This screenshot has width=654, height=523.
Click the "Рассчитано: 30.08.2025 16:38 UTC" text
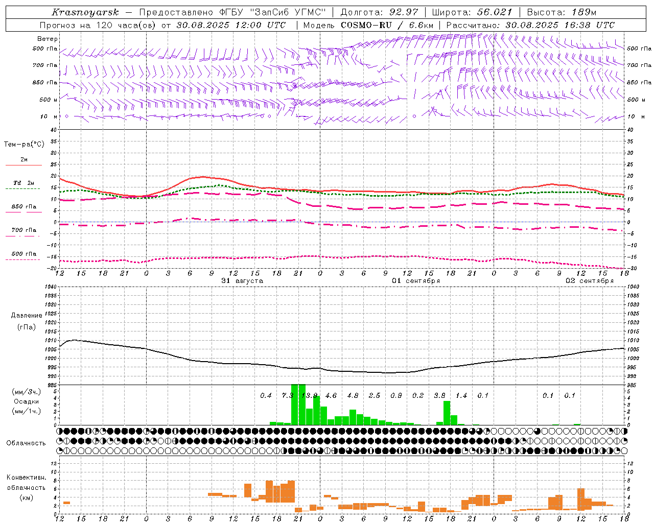pos(530,25)
